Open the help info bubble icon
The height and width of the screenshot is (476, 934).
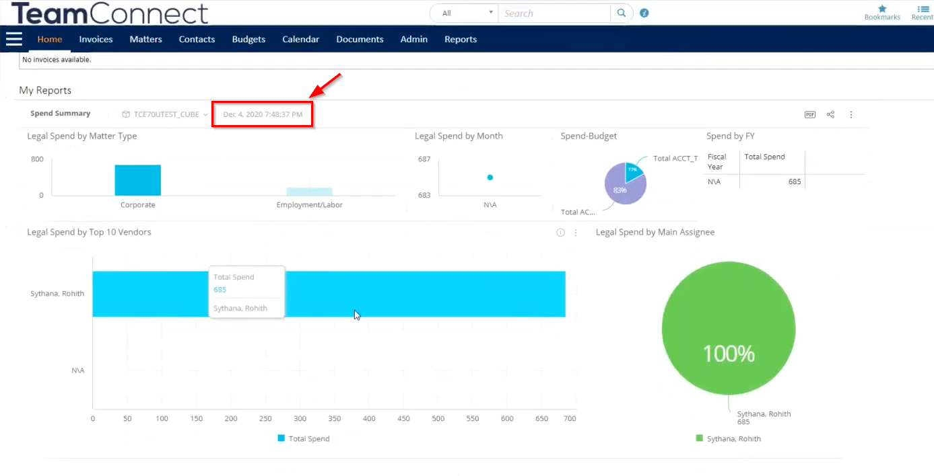644,12
